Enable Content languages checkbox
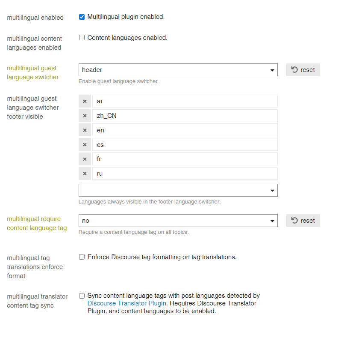 pyautogui.click(x=82, y=38)
